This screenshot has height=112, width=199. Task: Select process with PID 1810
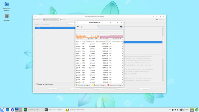click(100, 49)
